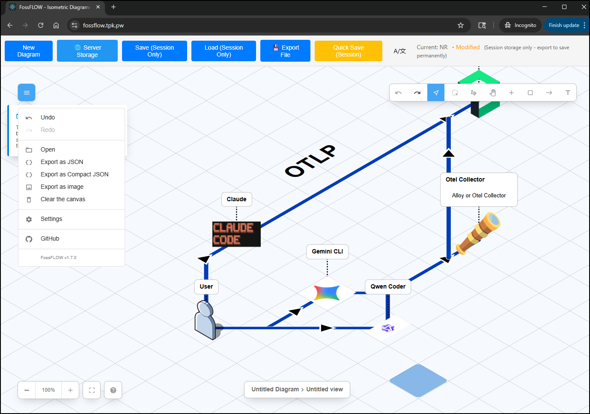This screenshot has height=414, width=590.
Task: Click the Quick Save (Session) button
Action: coord(348,51)
